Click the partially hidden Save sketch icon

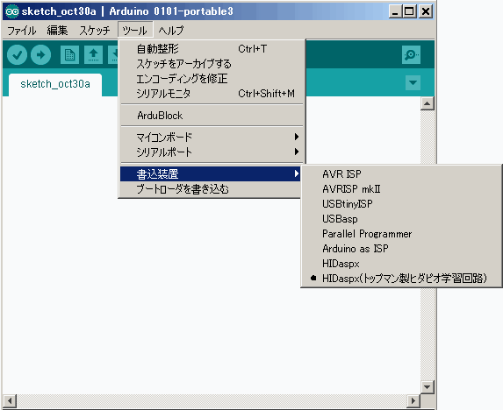113,54
